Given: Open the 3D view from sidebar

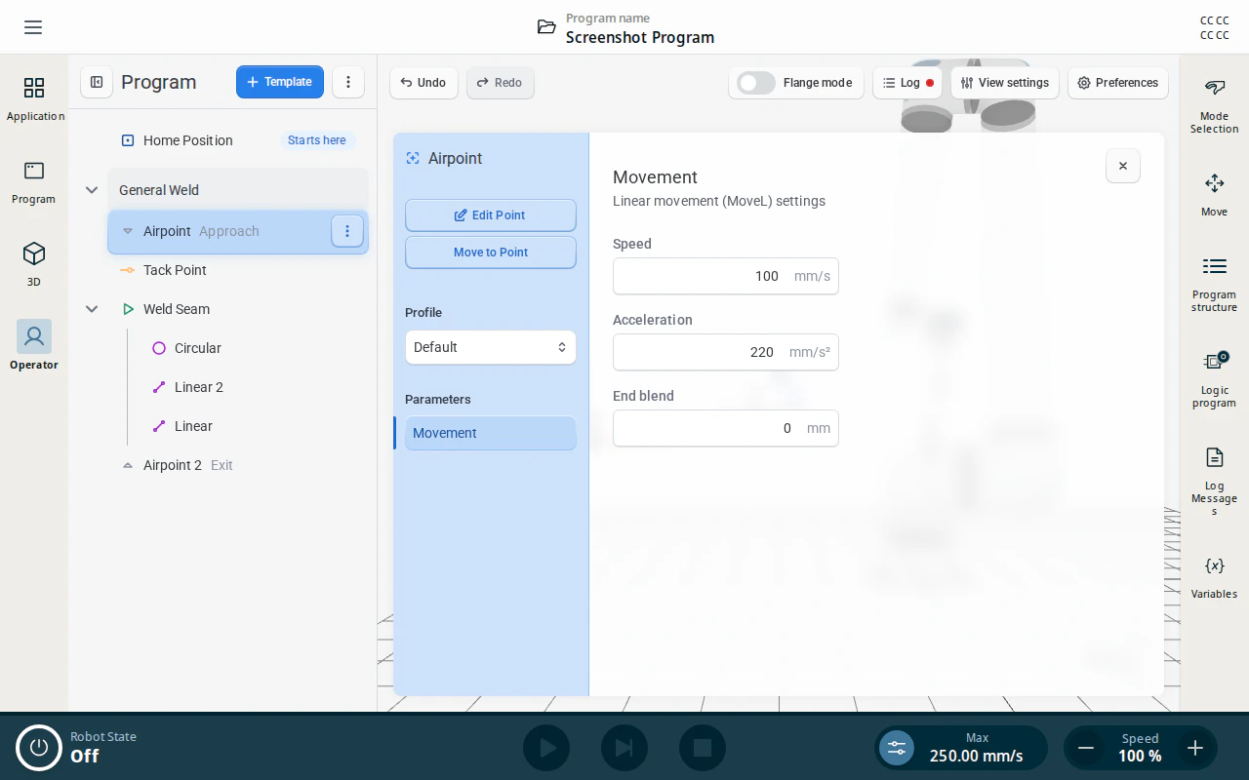Looking at the screenshot, I should 34,265.
